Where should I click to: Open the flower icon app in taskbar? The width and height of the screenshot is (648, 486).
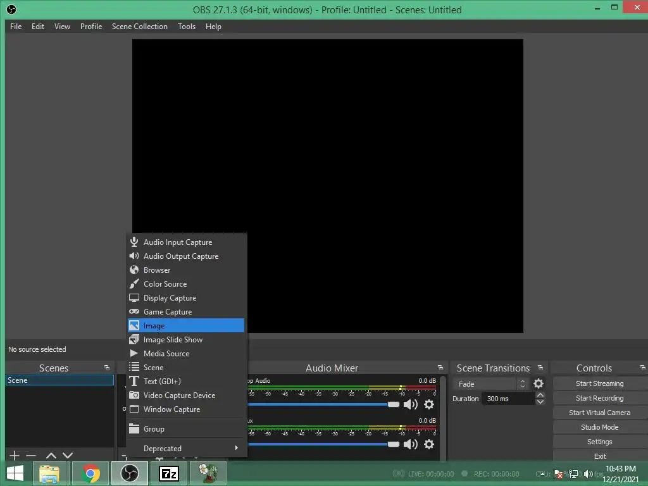pos(208,473)
